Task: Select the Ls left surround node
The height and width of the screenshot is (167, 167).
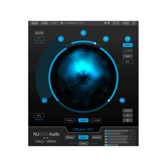Action: click(x=44, y=100)
